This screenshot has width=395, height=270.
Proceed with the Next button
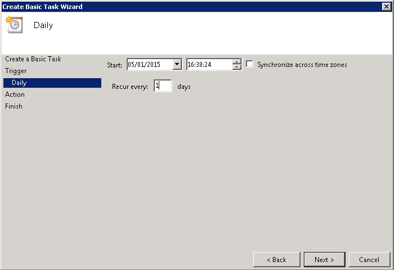[x=324, y=259]
